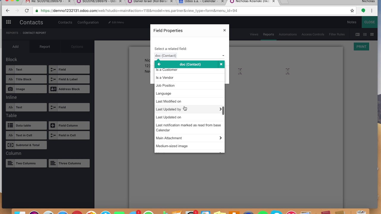Add a Title Block element

[26, 79]
